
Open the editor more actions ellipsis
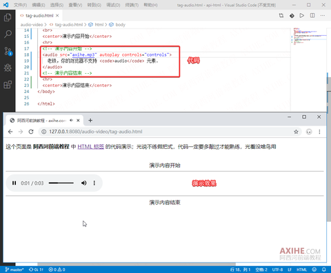point(323,16)
